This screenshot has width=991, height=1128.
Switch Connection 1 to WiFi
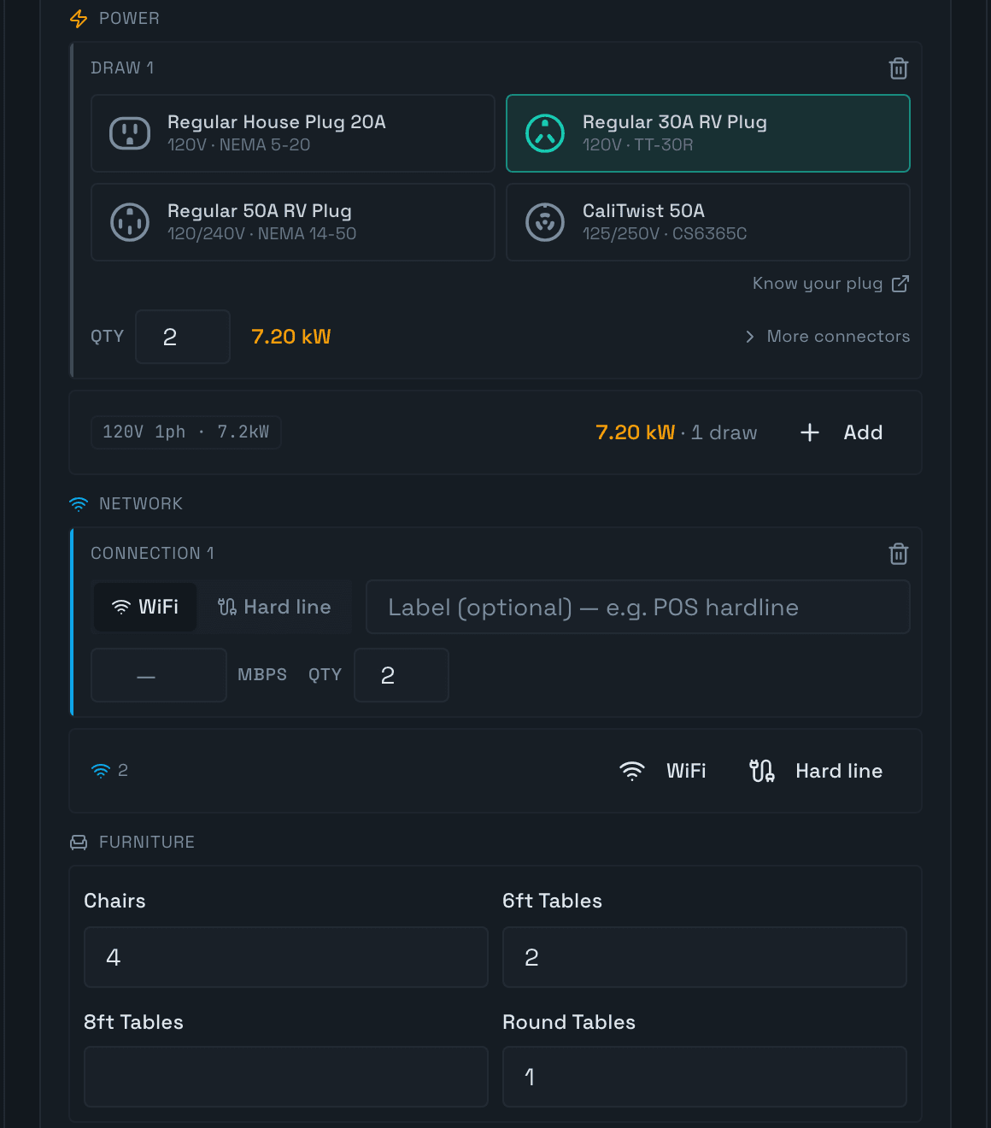(145, 607)
